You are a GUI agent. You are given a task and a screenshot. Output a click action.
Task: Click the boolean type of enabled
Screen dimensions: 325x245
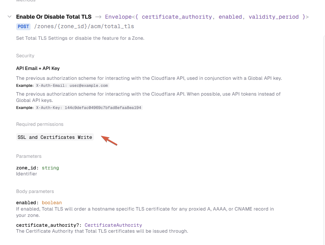[52, 203]
